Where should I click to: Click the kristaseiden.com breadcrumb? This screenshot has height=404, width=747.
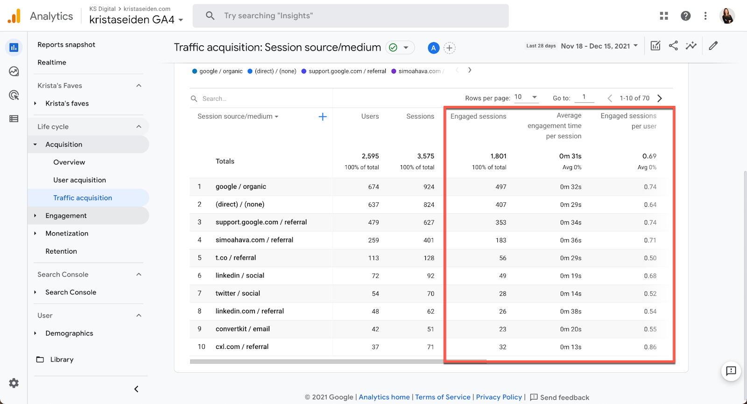tap(147, 9)
